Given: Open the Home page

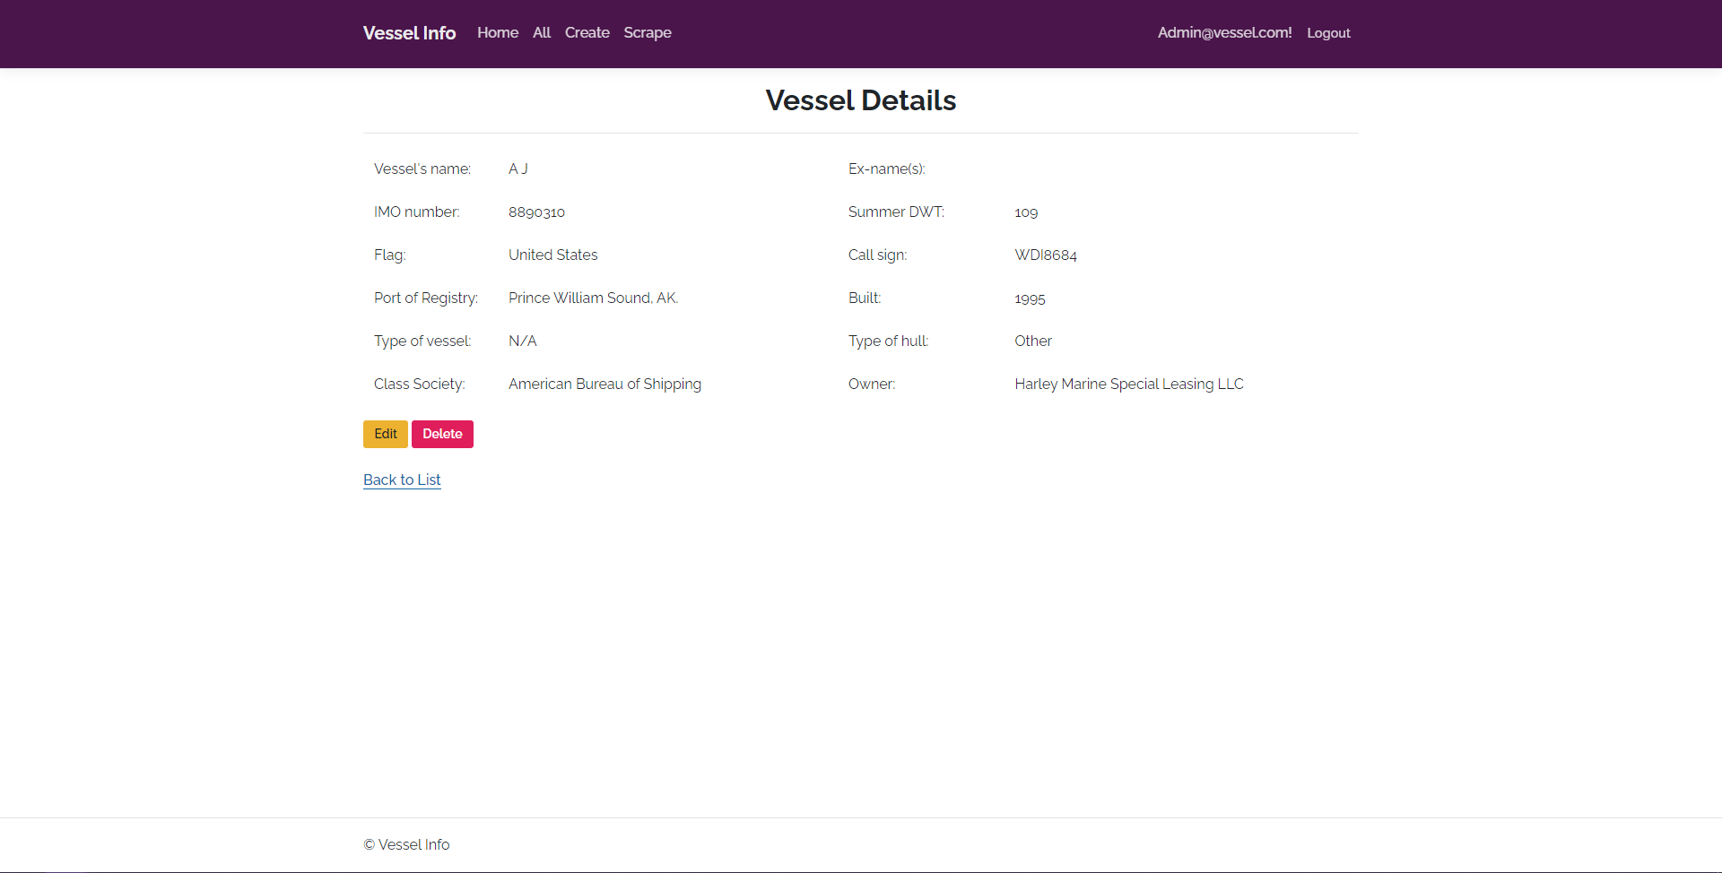Looking at the screenshot, I should tap(497, 33).
